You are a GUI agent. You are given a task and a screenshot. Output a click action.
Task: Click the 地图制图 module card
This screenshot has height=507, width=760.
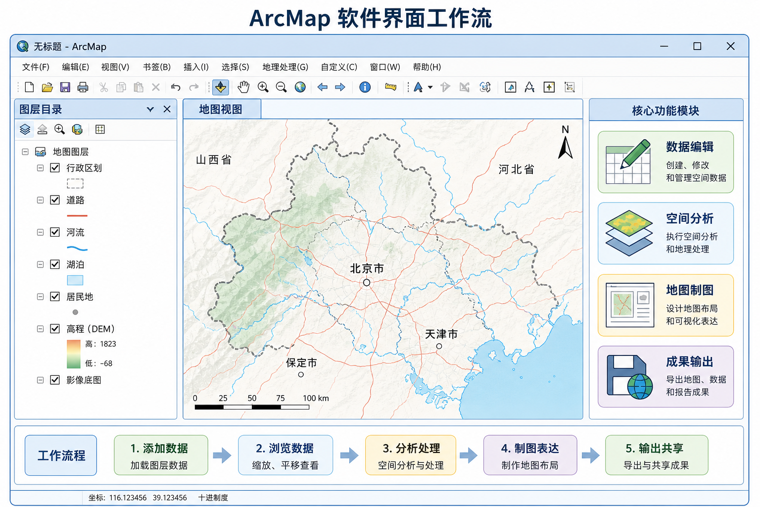665,305
